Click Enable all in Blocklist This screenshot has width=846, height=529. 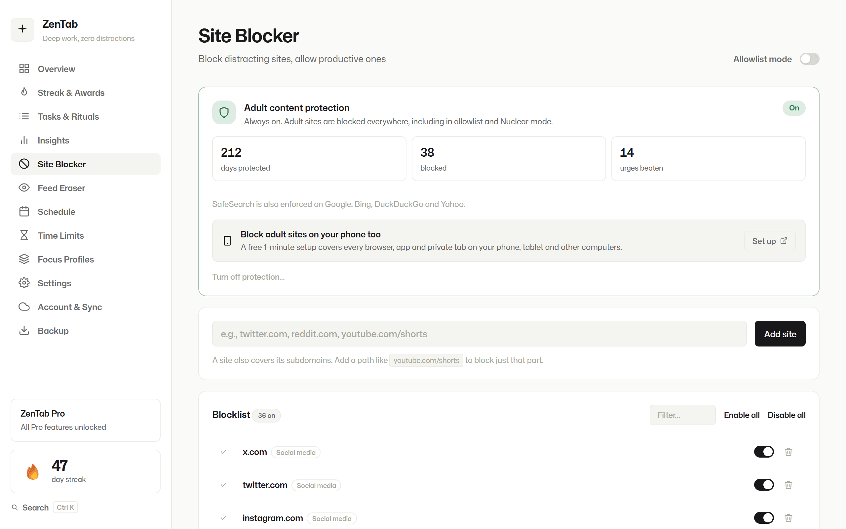(x=742, y=415)
